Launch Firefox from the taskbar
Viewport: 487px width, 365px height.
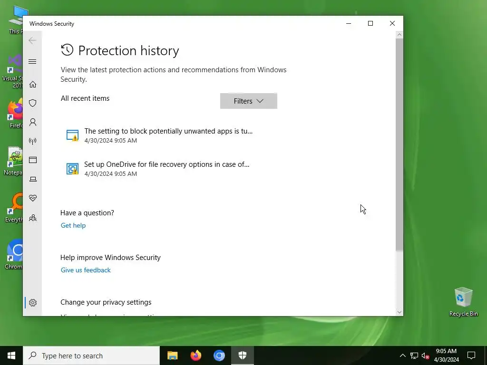(195, 355)
